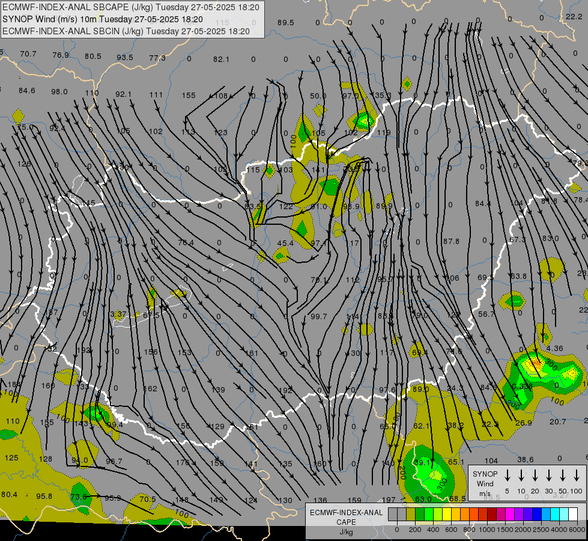
Task: Click the map value 22.2
Action: pos(574,16)
